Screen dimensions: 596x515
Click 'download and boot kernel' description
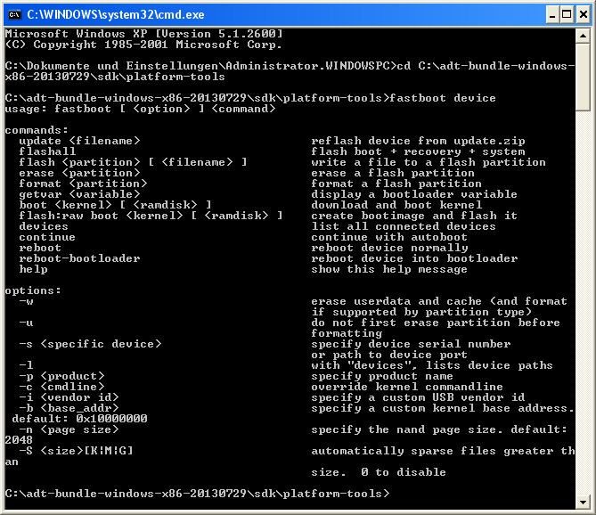[396, 205]
